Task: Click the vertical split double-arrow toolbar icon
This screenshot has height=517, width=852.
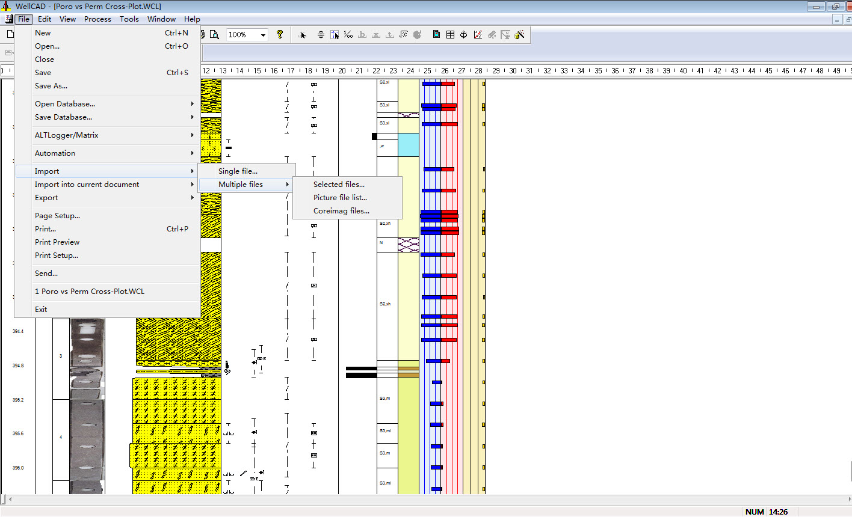Action: [x=321, y=35]
